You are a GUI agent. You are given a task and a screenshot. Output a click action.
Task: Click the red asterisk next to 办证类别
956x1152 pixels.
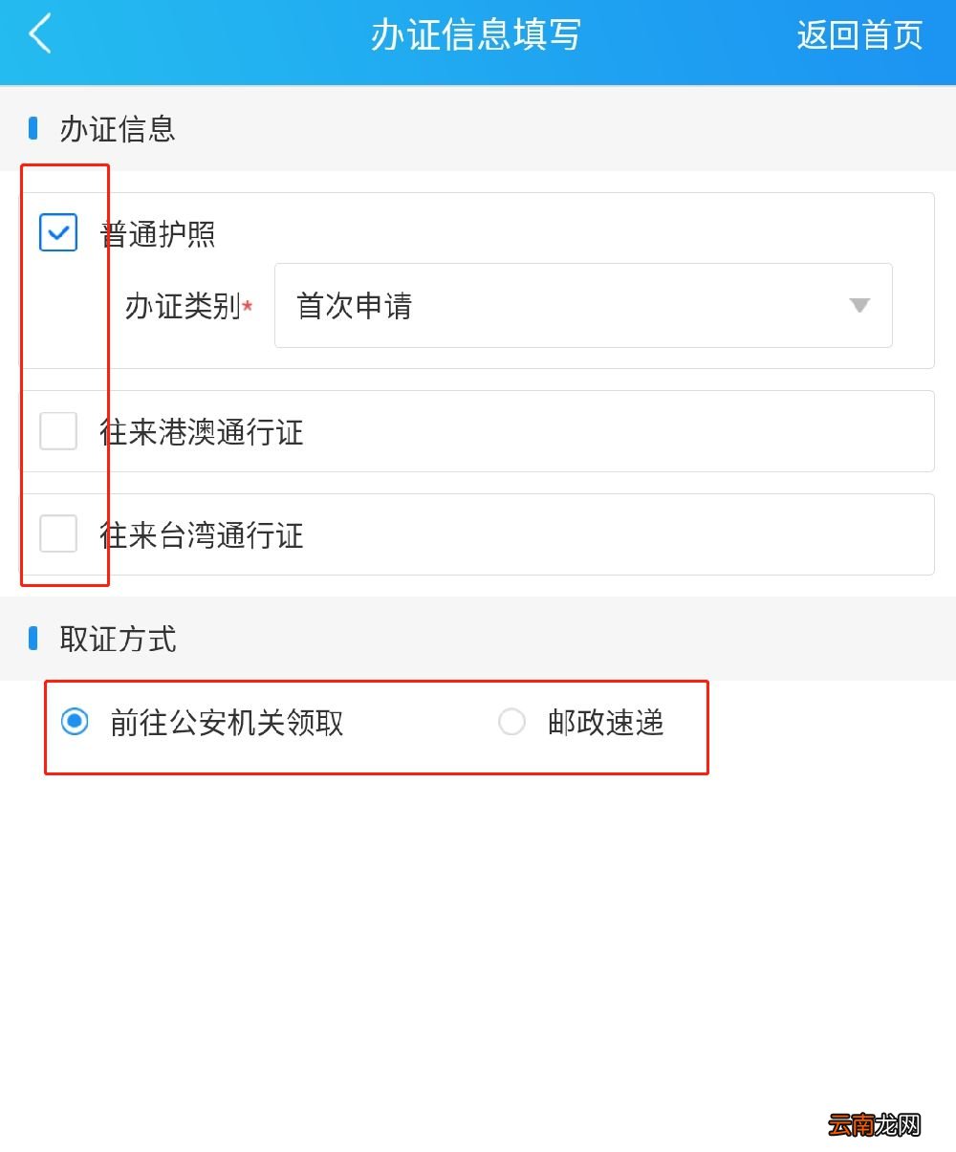click(x=248, y=309)
